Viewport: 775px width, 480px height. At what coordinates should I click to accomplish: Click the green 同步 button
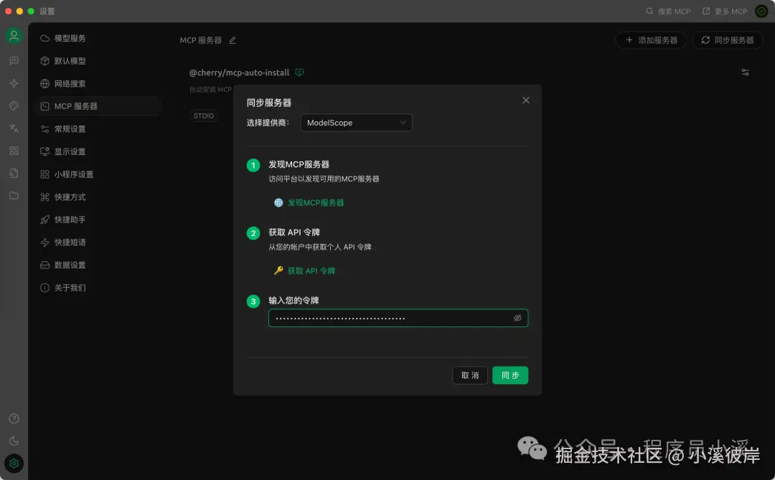point(510,375)
